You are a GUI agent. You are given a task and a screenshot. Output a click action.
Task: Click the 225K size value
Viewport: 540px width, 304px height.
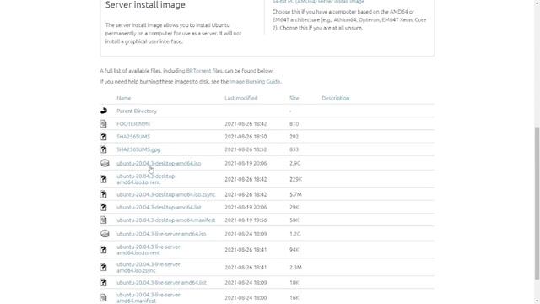(296, 179)
